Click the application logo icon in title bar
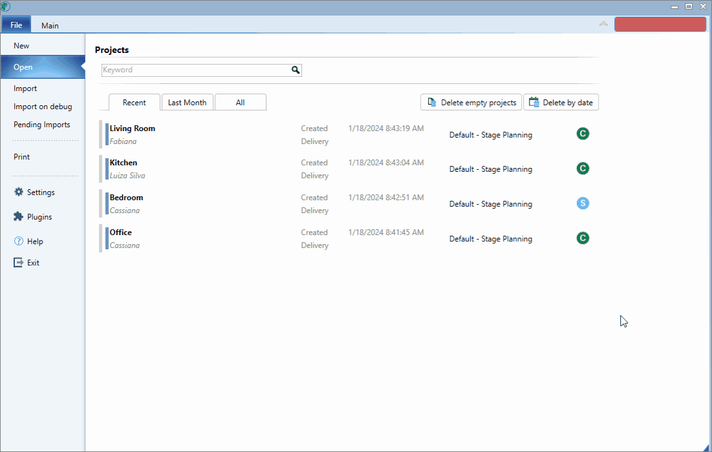 [5, 6]
